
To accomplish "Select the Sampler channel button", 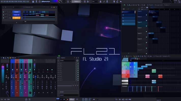I will (x=16, y=12).
